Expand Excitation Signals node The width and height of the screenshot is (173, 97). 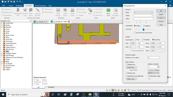coord(2,53)
